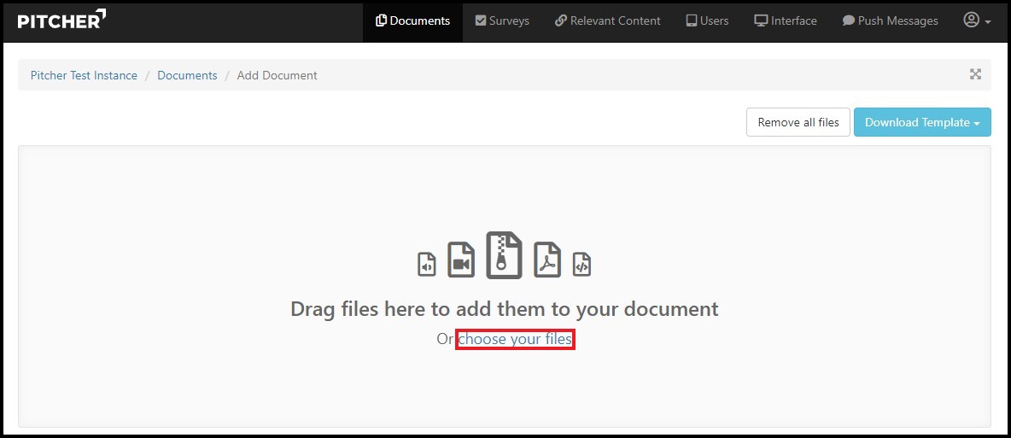The width and height of the screenshot is (1011, 438).
Task: Click the Pitcher Test Instance breadcrumb
Action: tap(84, 75)
